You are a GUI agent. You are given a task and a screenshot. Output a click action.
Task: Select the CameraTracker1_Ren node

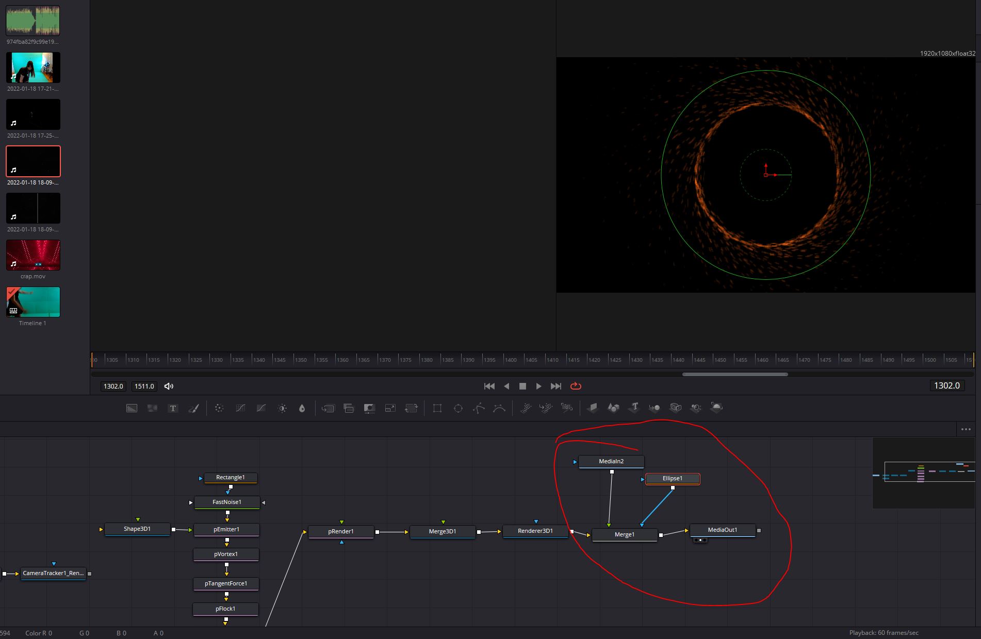point(53,574)
